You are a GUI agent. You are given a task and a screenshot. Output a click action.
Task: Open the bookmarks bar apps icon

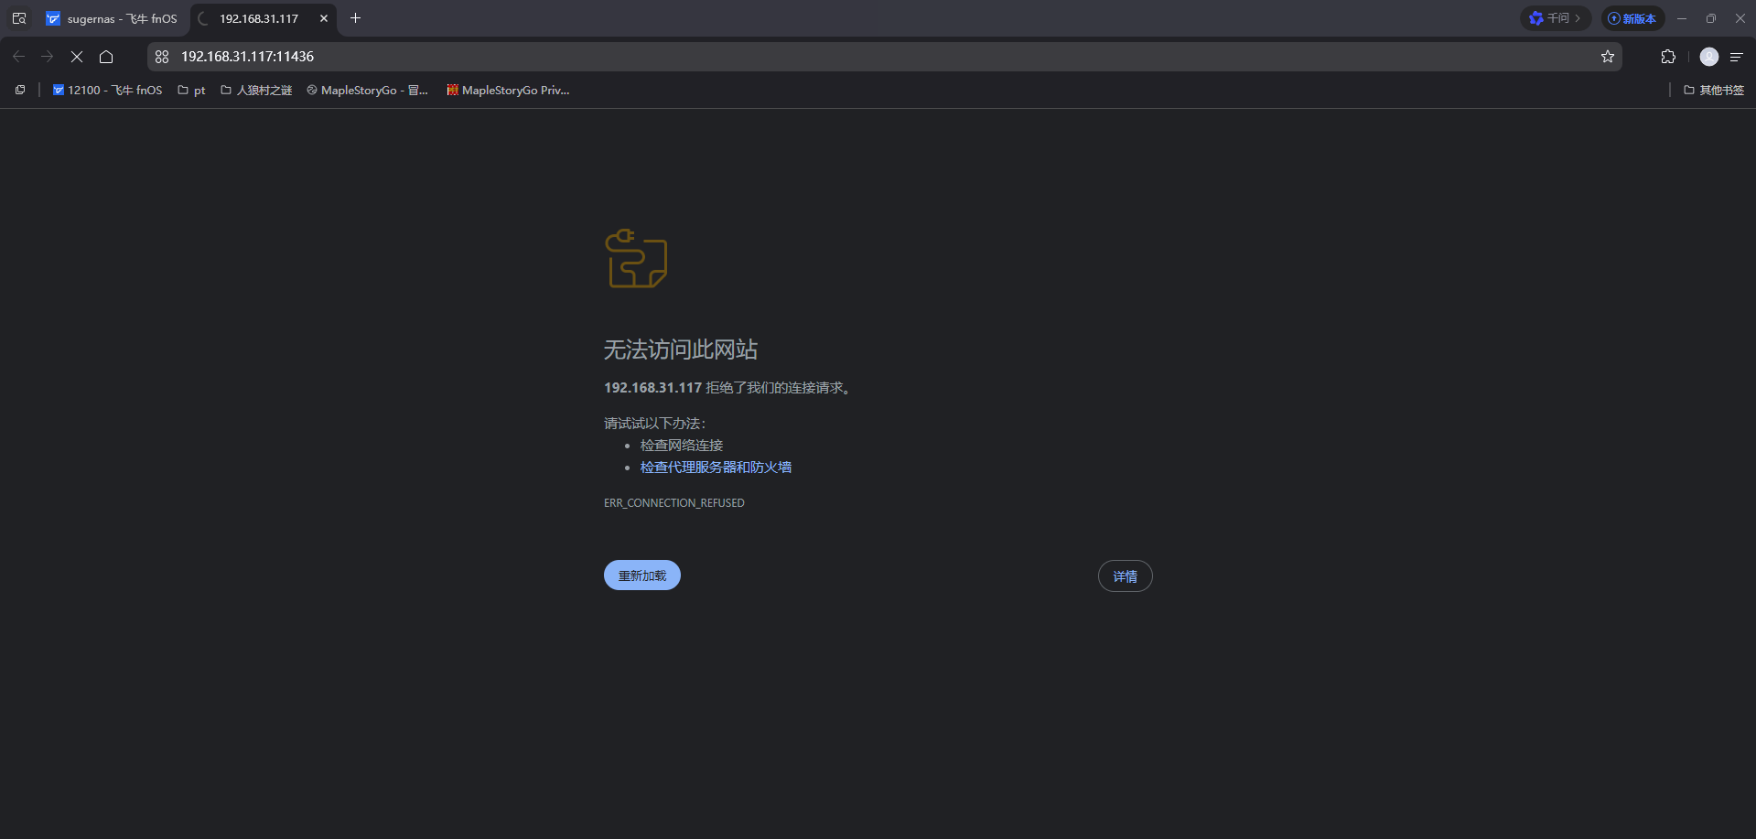(x=20, y=90)
